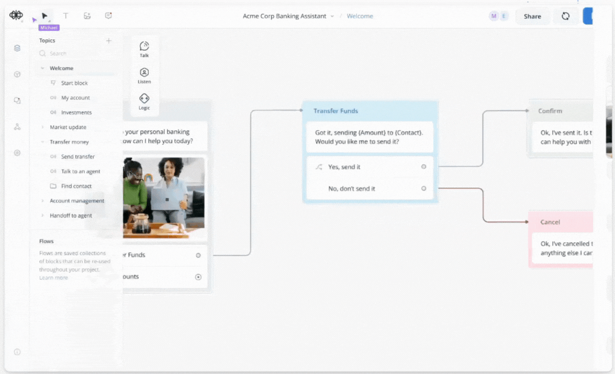Click the refresh sync icon near Share
Image resolution: width=615 pixels, height=374 pixels.
click(x=565, y=16)
